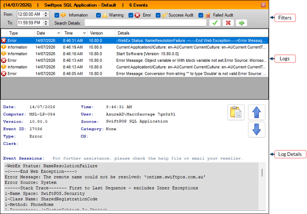Click the Information filter speech bubble icon
The height and width of the screenshot is (214, 307).
pos(63,15)
